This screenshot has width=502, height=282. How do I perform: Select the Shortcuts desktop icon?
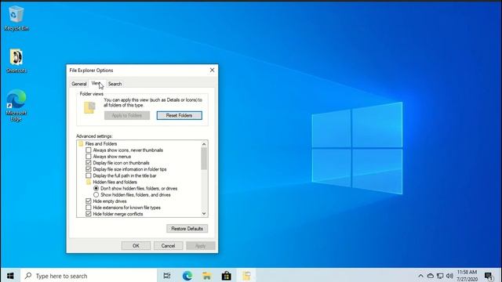[16, 61]
